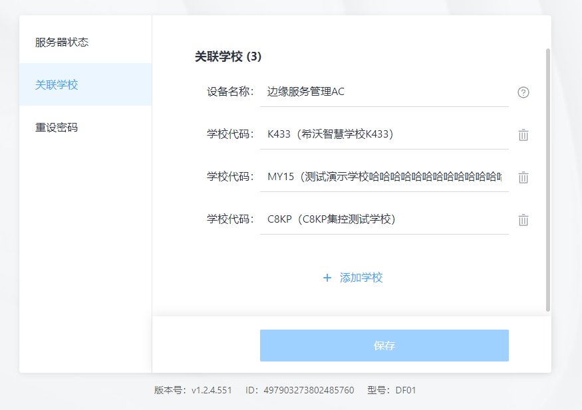Click the vertical scrollbar on the panel
The width and height of the screenshot is (582, 410).
(x=547, y=179)
